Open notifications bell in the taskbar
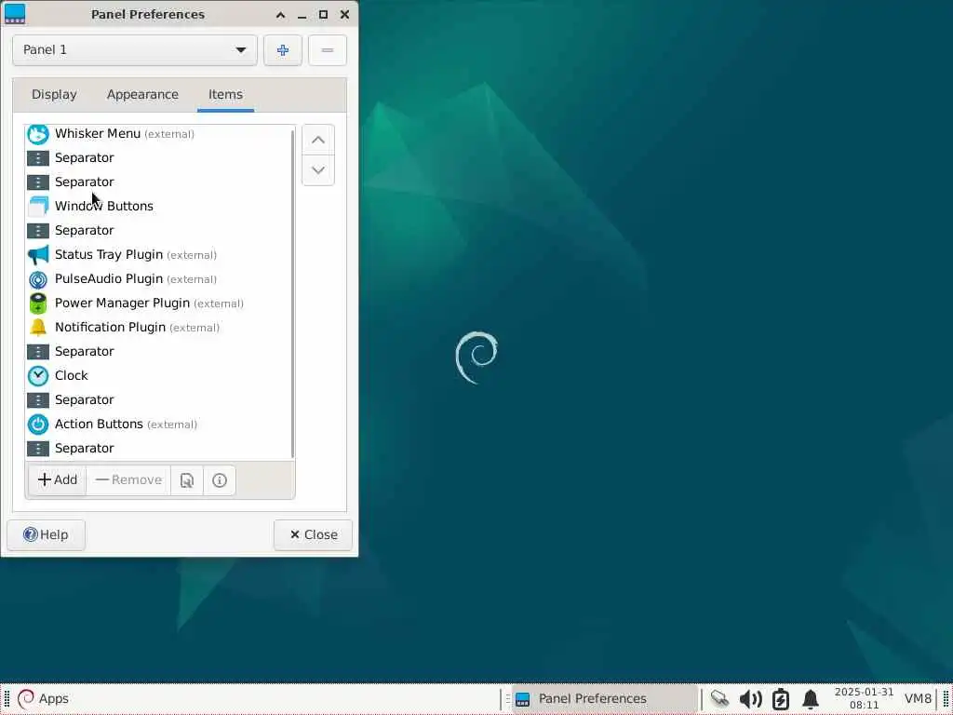The height and width of the screenshot is (715, 953). coord(811,699)
